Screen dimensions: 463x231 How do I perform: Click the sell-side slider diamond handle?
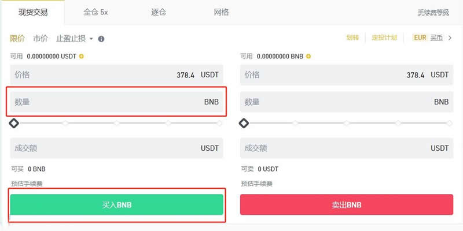pyautogui.click(x=244, y=123)
